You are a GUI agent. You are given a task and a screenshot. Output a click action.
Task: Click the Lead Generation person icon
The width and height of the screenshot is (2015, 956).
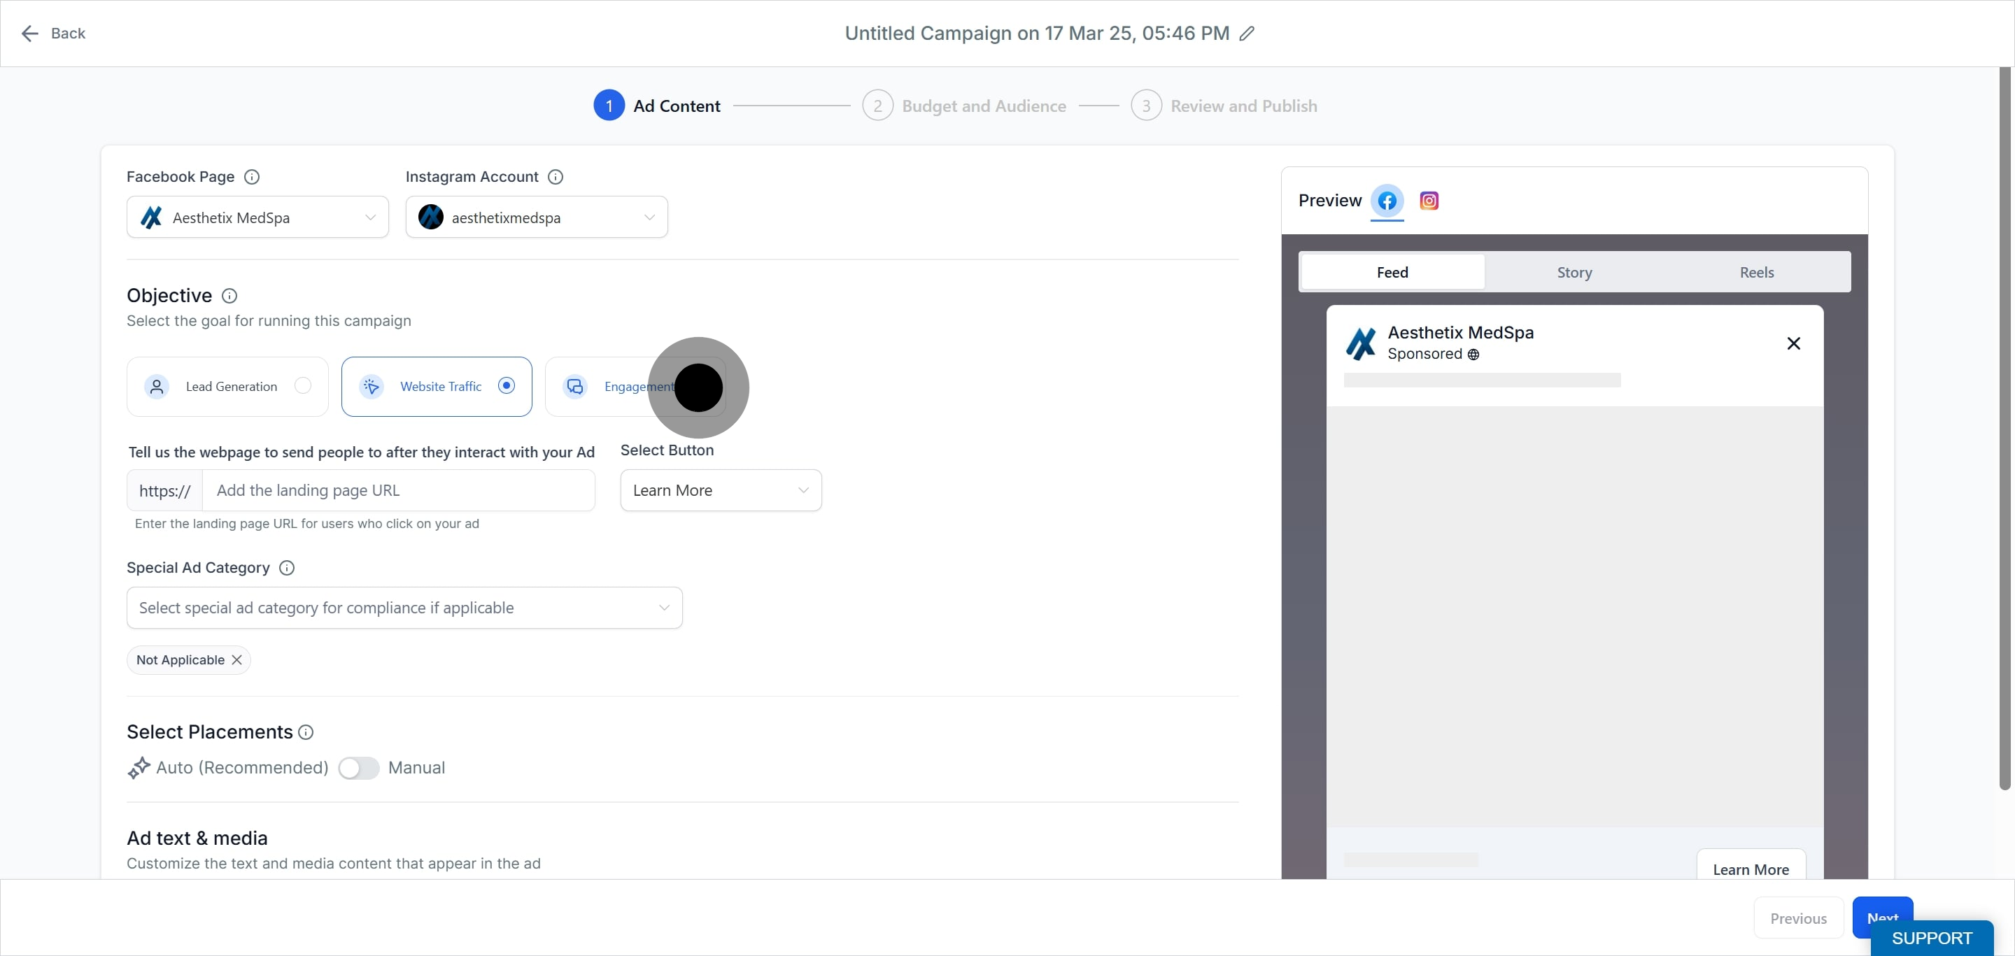click(x=157, y=386)
